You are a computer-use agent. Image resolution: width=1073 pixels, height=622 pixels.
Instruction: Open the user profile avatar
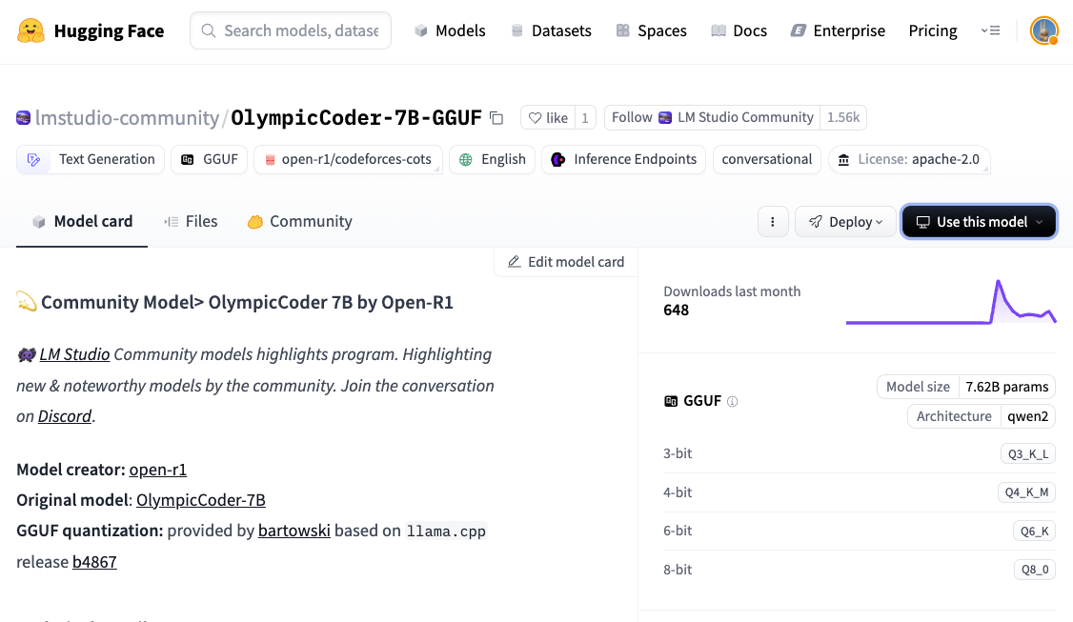tap(1044, 30)
